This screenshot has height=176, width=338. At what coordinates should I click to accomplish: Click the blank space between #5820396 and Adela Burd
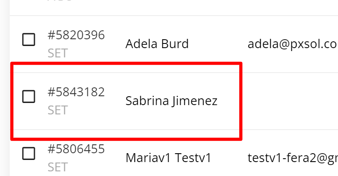point(115,44)
